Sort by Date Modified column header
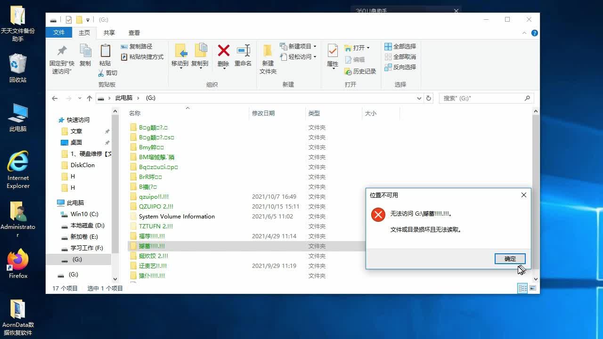The height and width of the screenshot is (339, 603). click(277, 113)
